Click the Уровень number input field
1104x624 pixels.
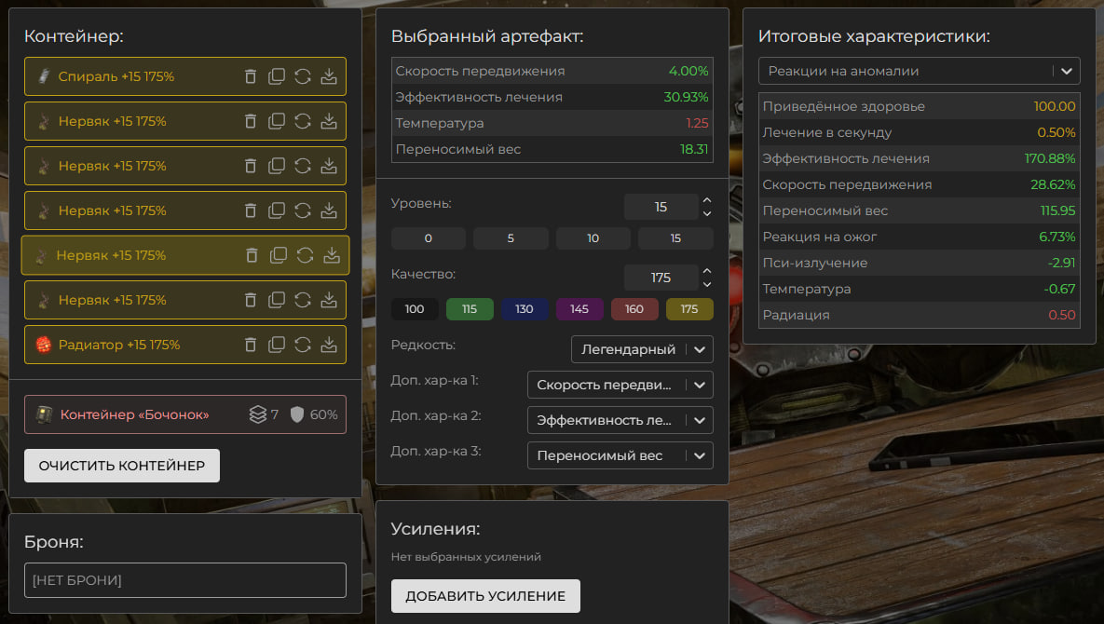click(661, 207)
